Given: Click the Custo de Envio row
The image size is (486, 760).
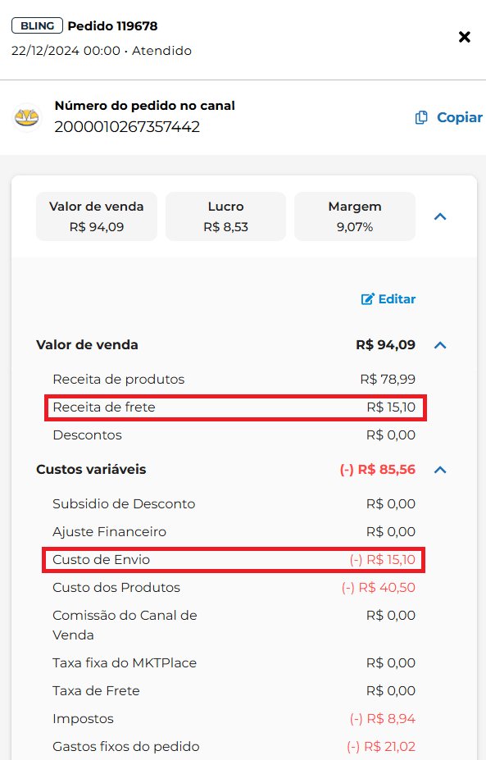Looking at the screenshot, I should [x=234, y=560].
